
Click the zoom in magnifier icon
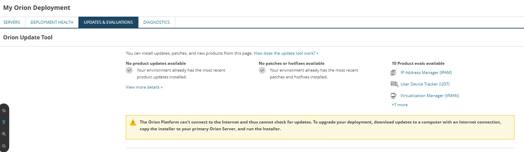point(4,134)
